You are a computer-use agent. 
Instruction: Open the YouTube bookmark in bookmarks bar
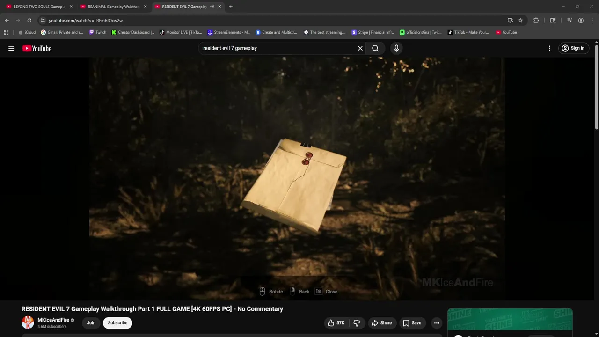pos(506,32)
